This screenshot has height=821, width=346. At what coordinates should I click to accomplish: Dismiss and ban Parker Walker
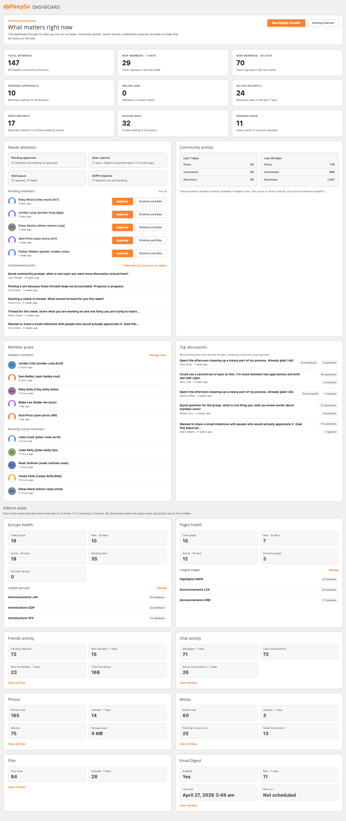coord(150,253)
